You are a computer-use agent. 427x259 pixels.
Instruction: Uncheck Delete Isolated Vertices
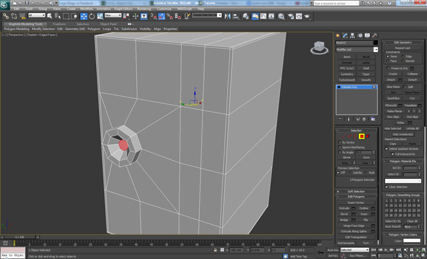(x=386, y=149)
